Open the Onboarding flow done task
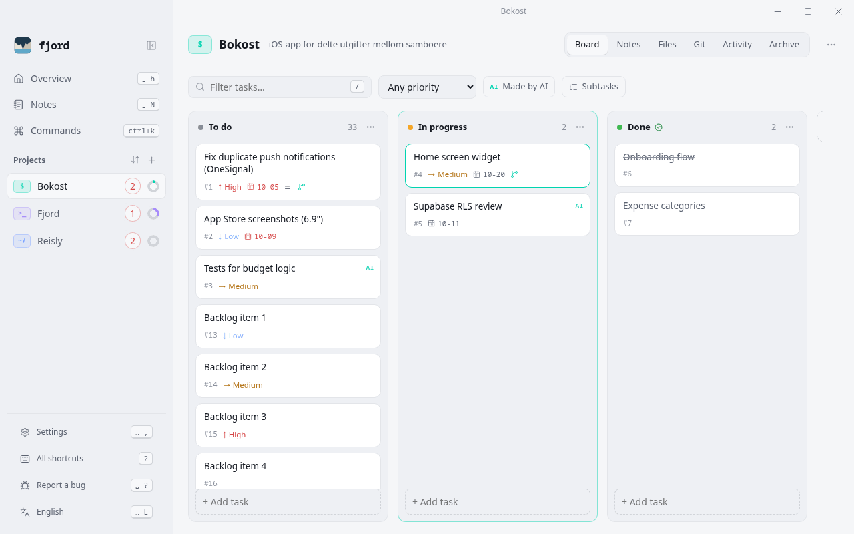Screen dimensions: 854x534 point(707,165)
